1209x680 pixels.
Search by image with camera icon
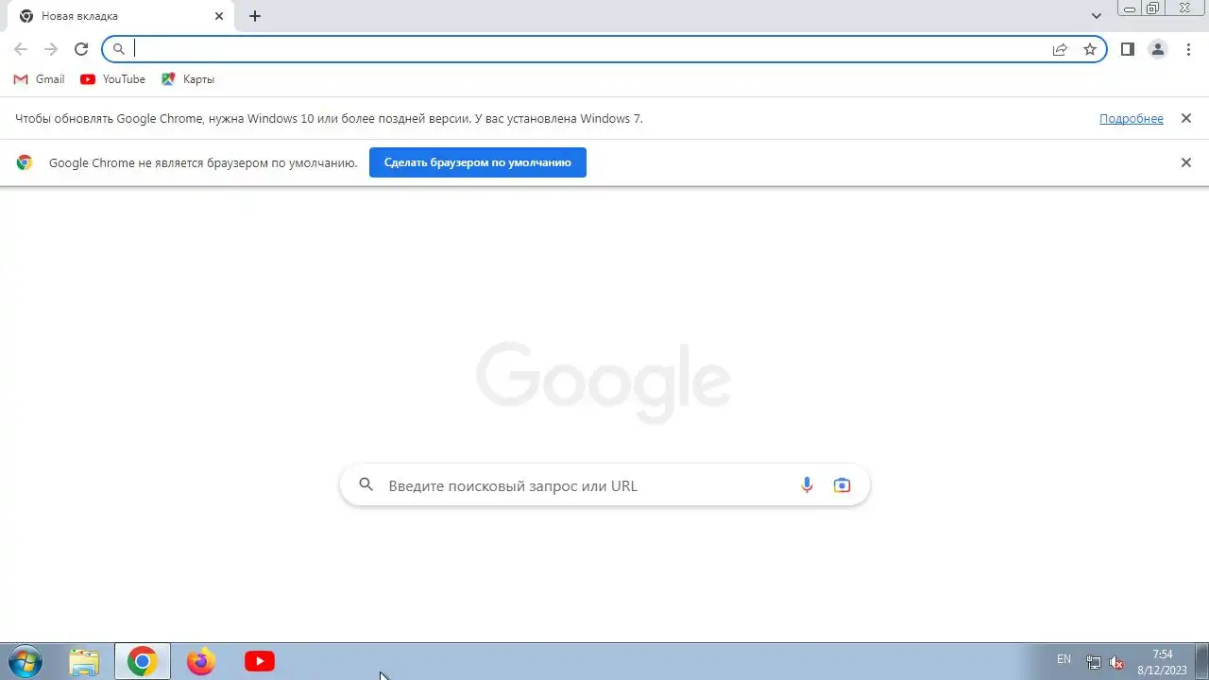[842, 485]
